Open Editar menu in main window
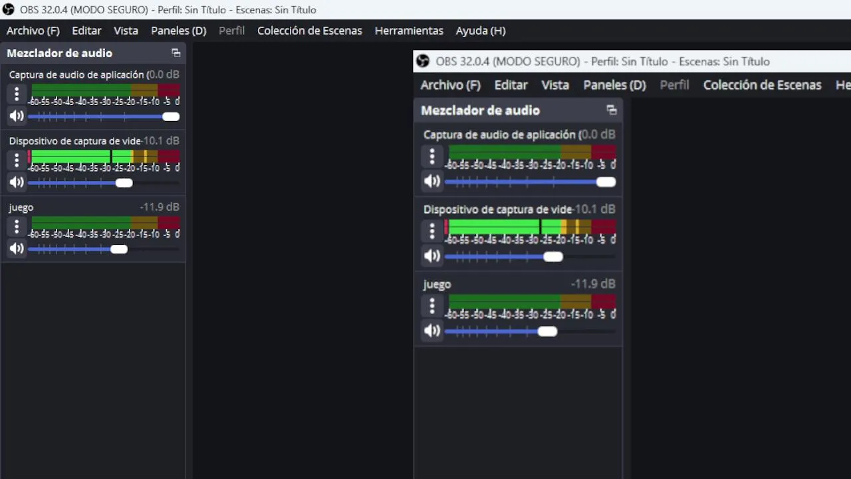 click(86, 31)
